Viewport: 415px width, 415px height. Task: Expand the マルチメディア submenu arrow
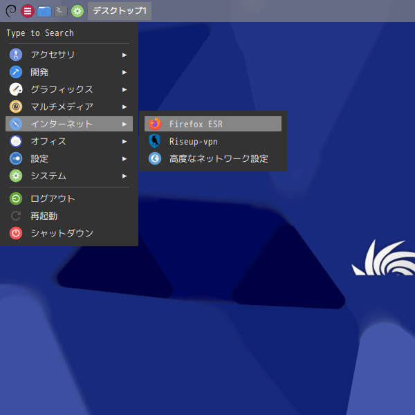tap(124, 107)
